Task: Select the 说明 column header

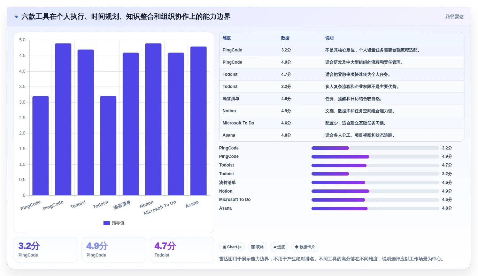Action: tap(330, 38)
